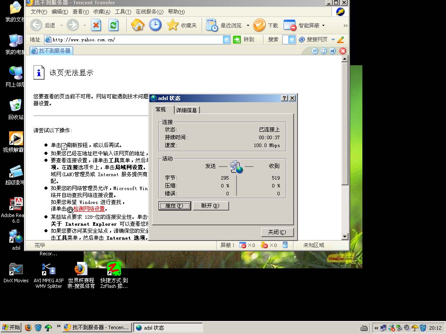
Task: Click the tab bar double-arrow icon
Action: pyautogui.click(x=314, y=51)
